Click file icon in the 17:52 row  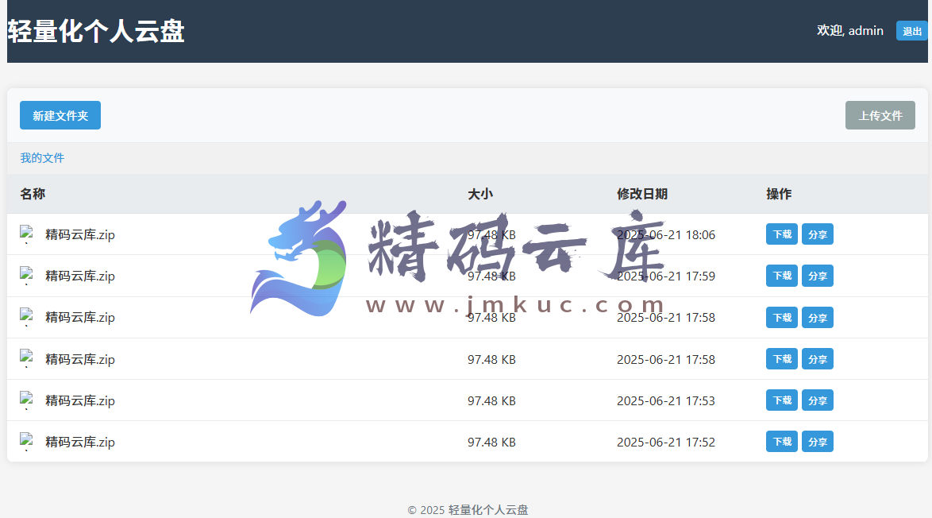(26, 442)
